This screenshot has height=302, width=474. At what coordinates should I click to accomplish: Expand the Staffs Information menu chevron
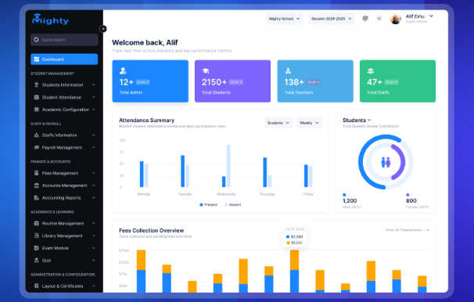point(94,135)
